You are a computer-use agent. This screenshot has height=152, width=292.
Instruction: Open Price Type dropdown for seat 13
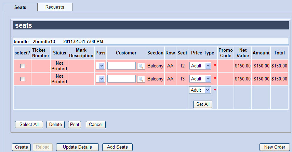click(200, 79)
